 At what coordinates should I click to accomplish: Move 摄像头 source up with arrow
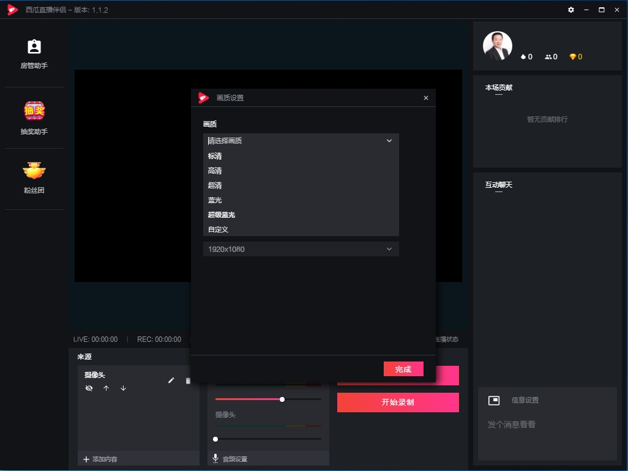(x=106, y=388)
